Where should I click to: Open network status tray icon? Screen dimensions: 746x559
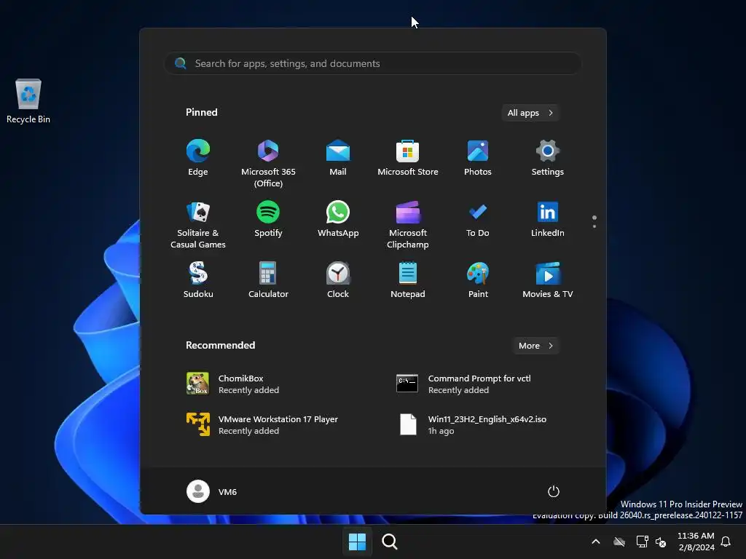click(643, 542)
